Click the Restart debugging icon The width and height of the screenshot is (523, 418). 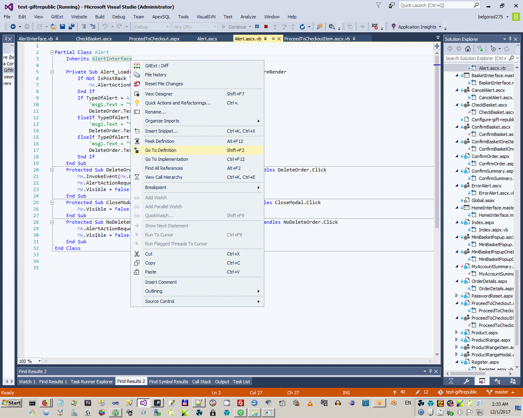point(302,27)
